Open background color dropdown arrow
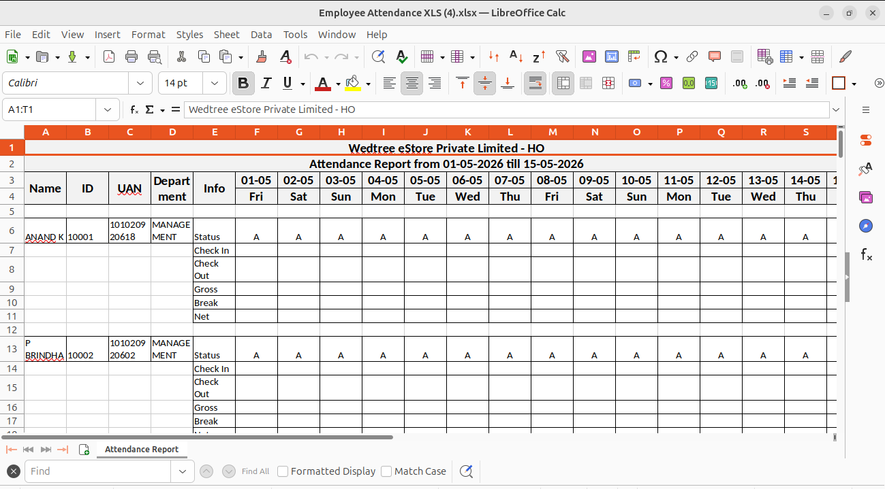The height and width of the screenshot is (489, 885). (x=369, y=84)
